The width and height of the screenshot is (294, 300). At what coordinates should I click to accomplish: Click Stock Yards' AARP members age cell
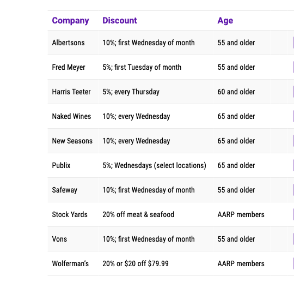click(x=241, y=214)
